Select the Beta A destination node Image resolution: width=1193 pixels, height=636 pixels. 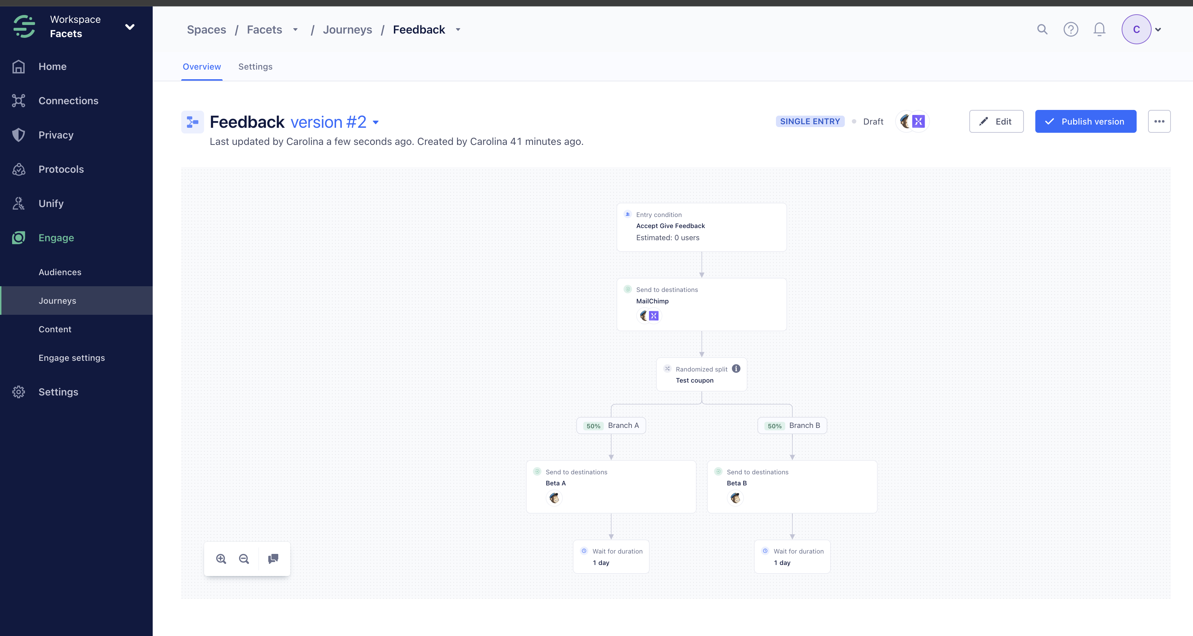pyautogui.click(x=611, y=486)
